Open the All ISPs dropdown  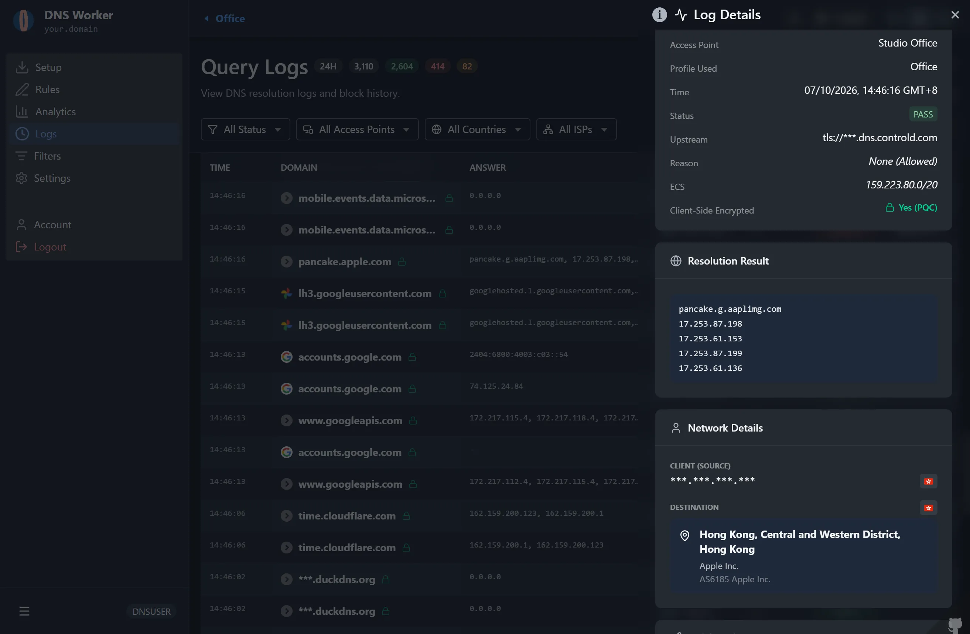tap(576, 129)
